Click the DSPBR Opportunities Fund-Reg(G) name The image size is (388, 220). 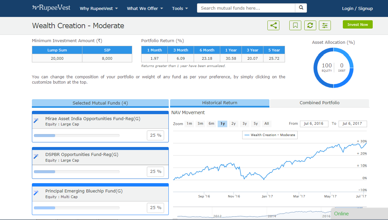click(82, 155)
